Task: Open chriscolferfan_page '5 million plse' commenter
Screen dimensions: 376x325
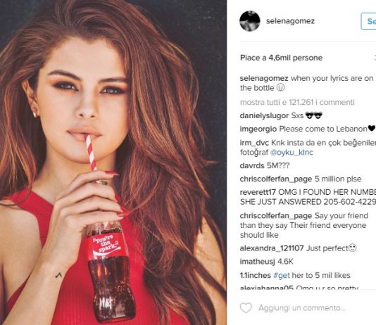Action: 276,179
